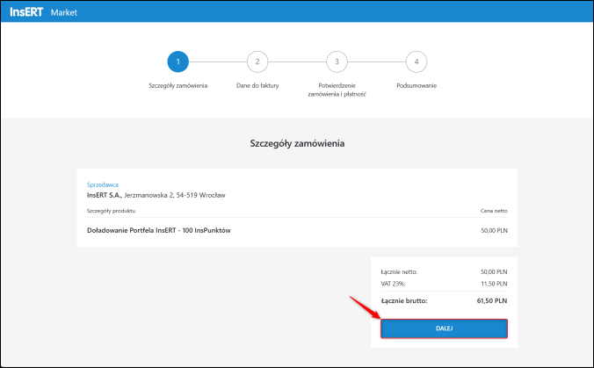Click the 'Szczegóły zamówienia' page heading
Screen dimensions: 594x368
click(297, 143)
